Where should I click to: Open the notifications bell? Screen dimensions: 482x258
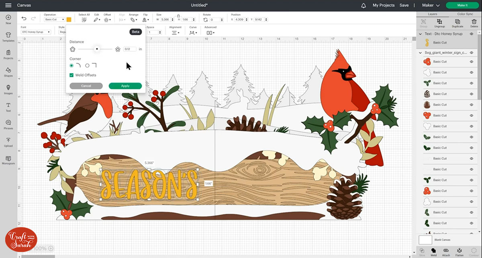click(x=364, y=5)
